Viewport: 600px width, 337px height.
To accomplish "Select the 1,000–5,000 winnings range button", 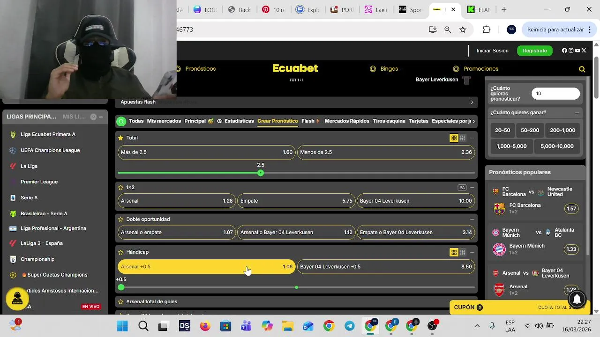I will pyautogui.click(x=511, y=146).
